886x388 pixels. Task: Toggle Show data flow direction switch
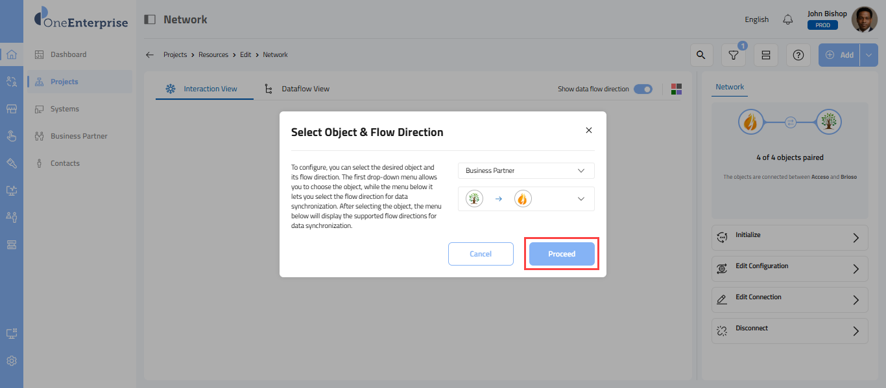pyautogui.click(x=643, y=89)
